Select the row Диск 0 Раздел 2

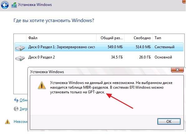pyautogui.click(x=99, y=57)
